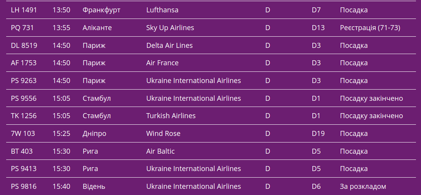Viewport: 421px width, 195px height.
Task: Click flight number PS 9413
Action: pyautogui.click(x=24, y=169)
